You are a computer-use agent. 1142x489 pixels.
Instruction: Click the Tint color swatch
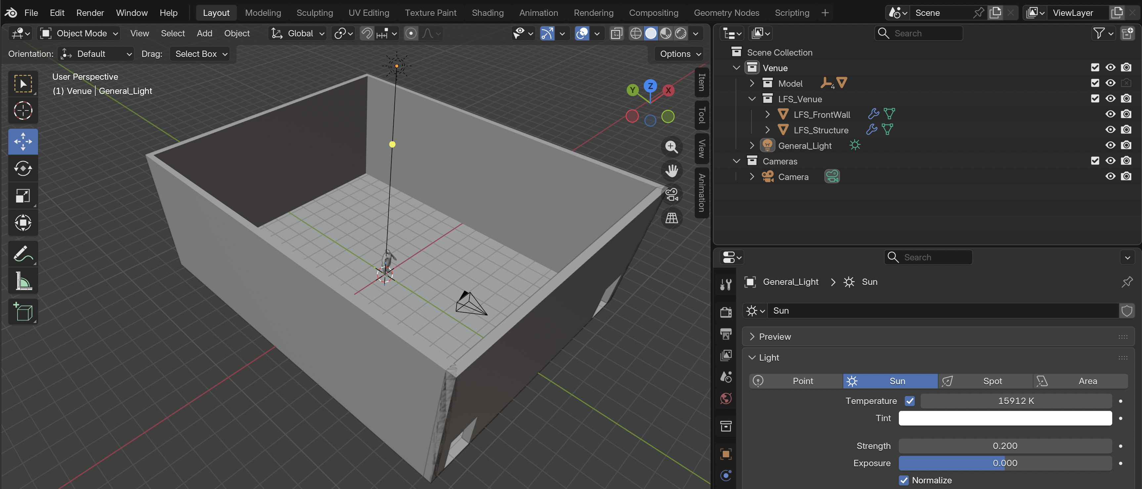click(x=1005, y=418)
